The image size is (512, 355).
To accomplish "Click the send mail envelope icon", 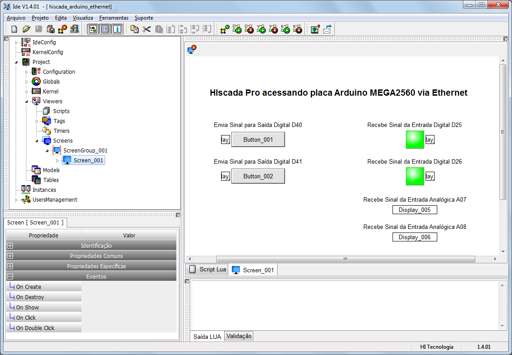I will click(x=327, y=29).
